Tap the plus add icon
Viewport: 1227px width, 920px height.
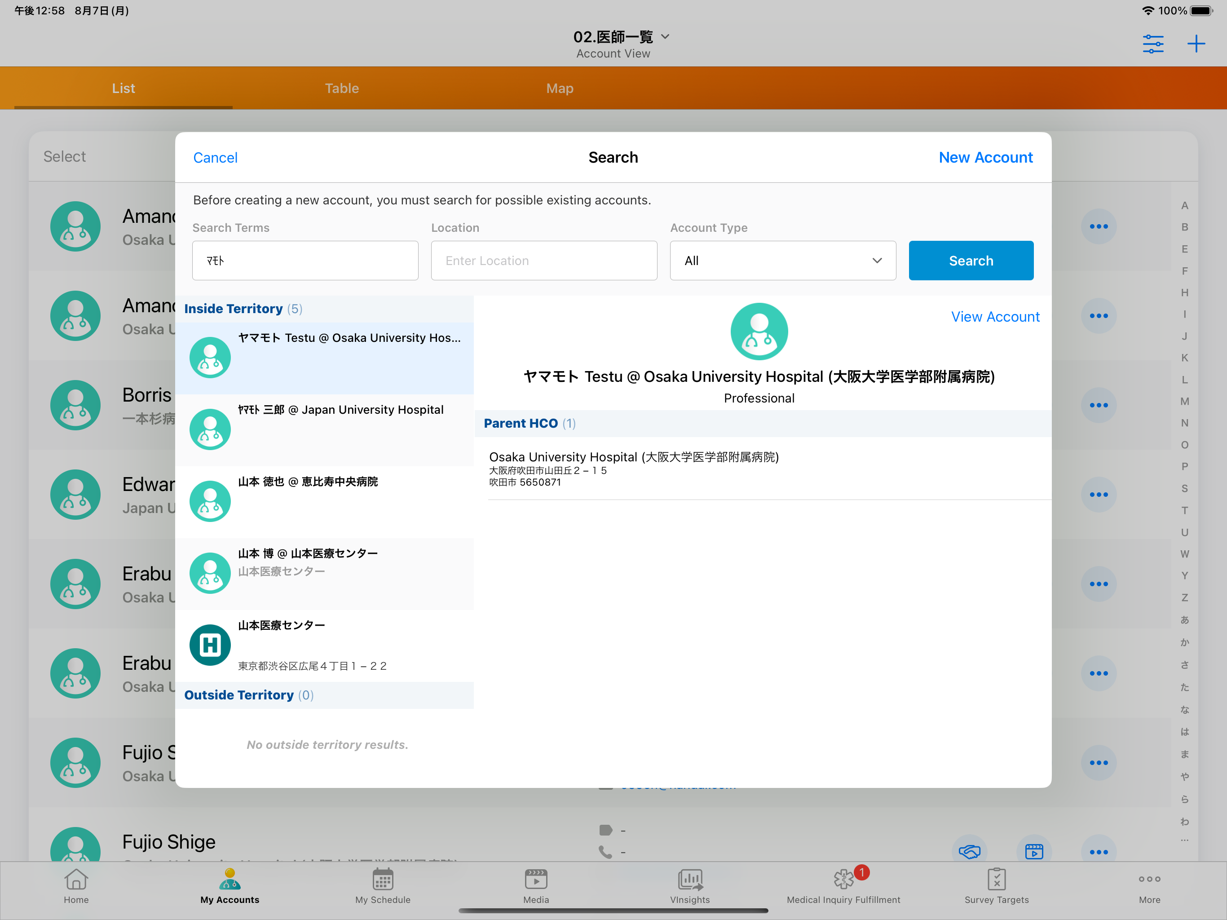click(1196, 43)
